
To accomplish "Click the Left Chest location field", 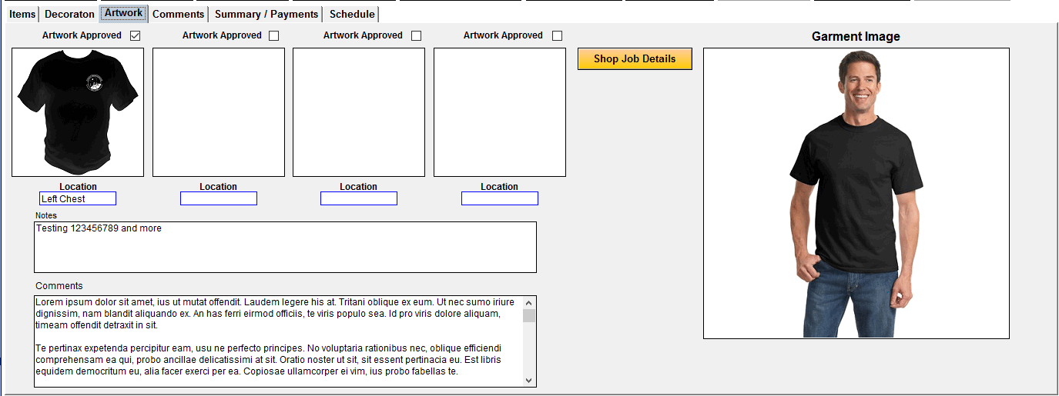I will coord(78,199).
